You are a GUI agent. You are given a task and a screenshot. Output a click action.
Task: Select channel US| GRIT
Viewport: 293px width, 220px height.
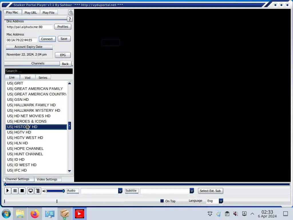(36, 83)
